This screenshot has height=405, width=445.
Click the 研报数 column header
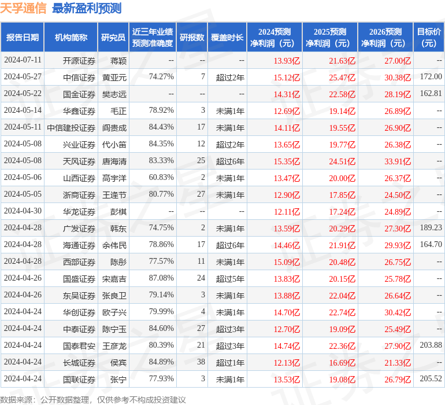point(192,37)
